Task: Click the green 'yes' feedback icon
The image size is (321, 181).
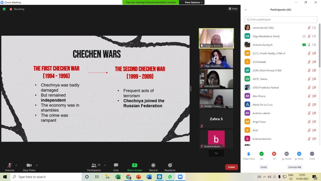Action: (x=262, y=154)
